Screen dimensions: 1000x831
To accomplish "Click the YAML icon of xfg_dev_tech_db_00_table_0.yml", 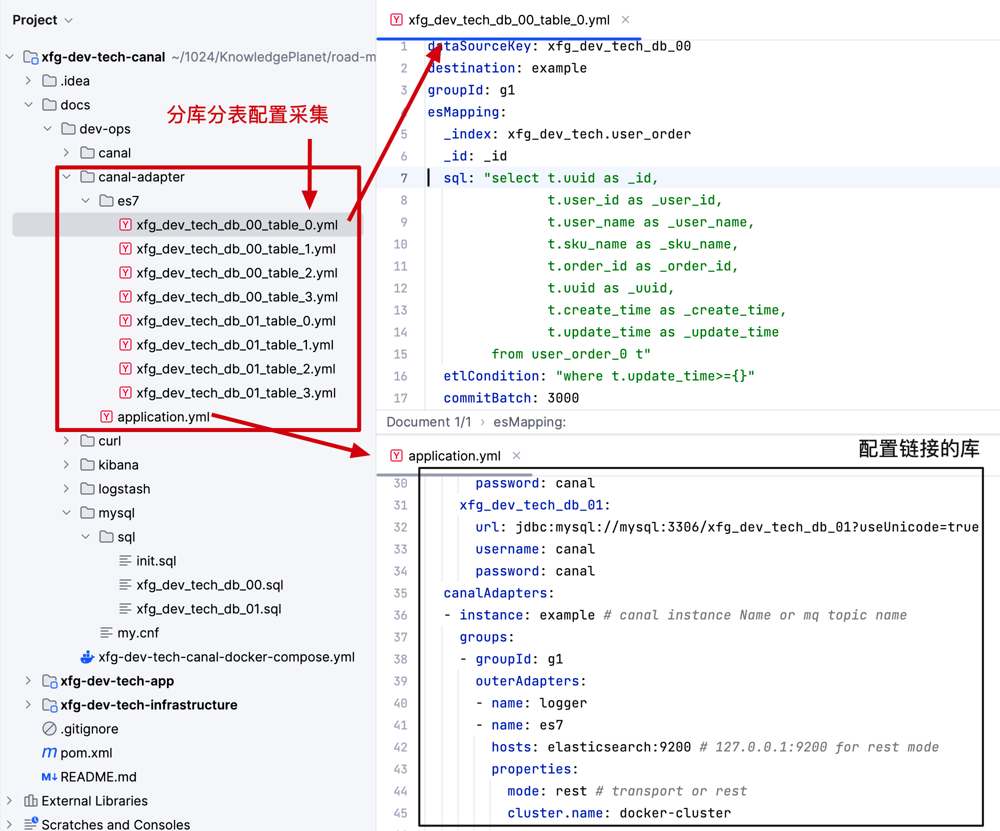I will [x=125, y=225].
